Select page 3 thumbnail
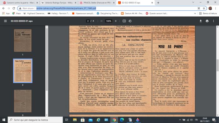Screen dimensions: 219x123 click(23, 101)
